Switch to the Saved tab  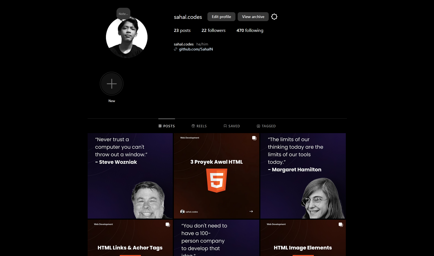(232, 126)
